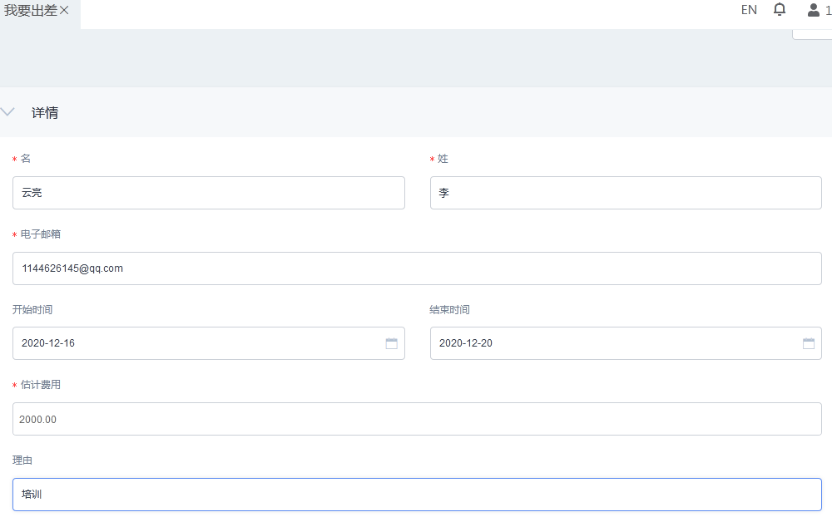Open calendar picker for 结束时间
Screen dimensions: 832x517
[x=808, y=343]
